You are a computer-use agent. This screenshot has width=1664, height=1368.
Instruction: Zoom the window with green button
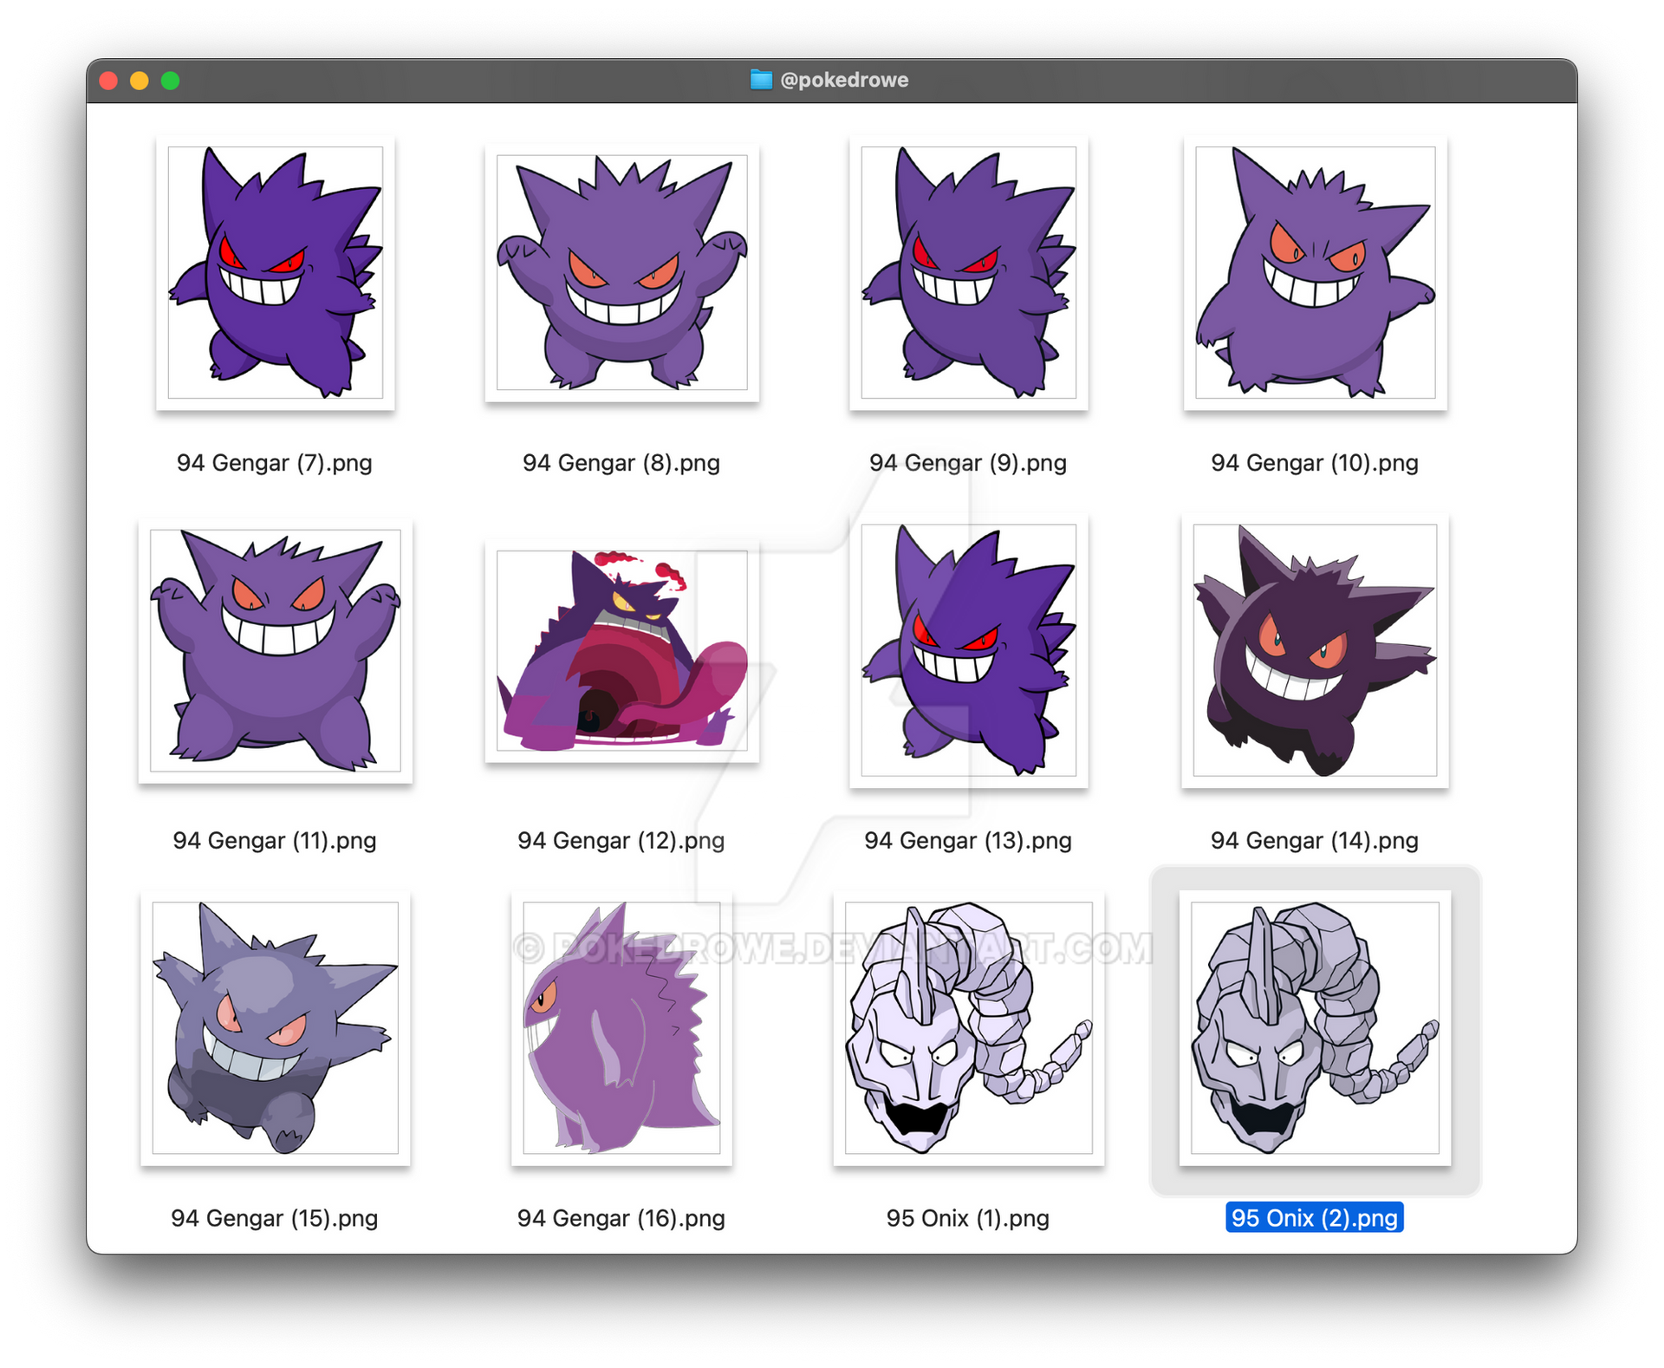click(x=171, y=81)
